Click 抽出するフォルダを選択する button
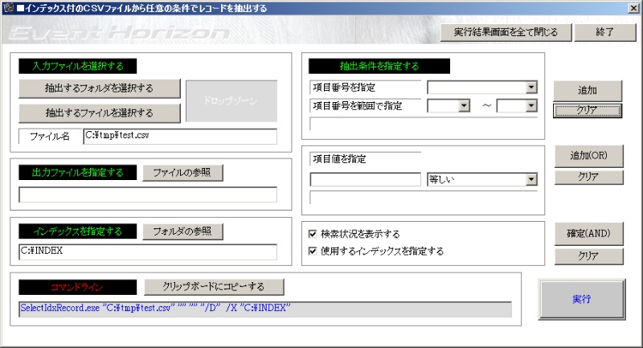This screenshot has height=348, width=643. tap(99, 88)
